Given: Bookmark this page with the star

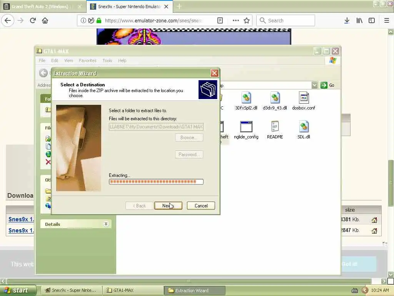Looking at the screenshot, I should click(x=247, y=20).
